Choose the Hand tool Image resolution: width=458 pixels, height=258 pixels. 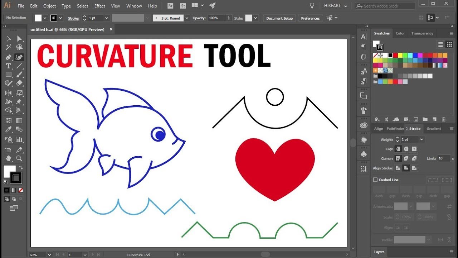[x=9, y=158]
